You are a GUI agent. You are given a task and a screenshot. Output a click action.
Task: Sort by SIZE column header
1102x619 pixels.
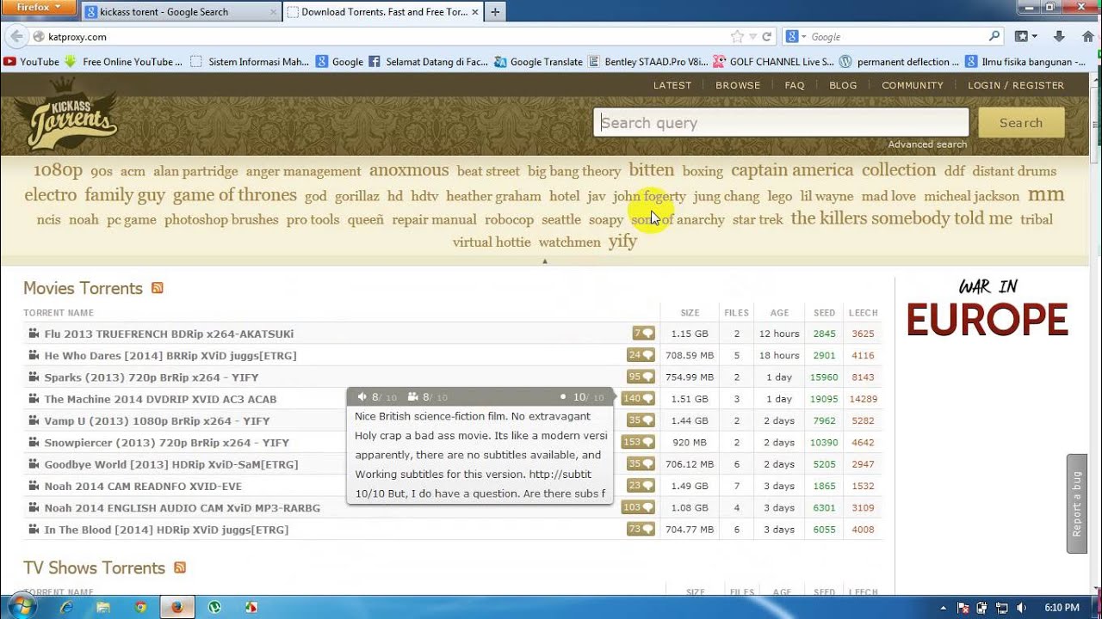coord(690,313)
